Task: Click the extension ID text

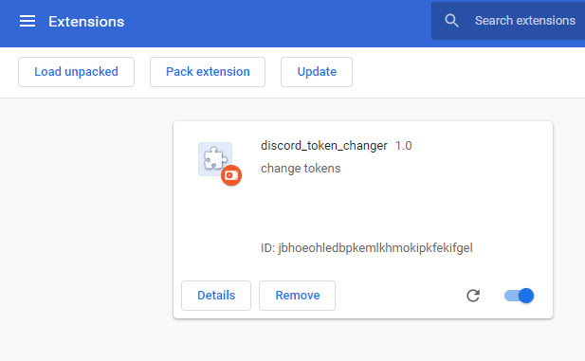Action: click(x=367, y=247)
